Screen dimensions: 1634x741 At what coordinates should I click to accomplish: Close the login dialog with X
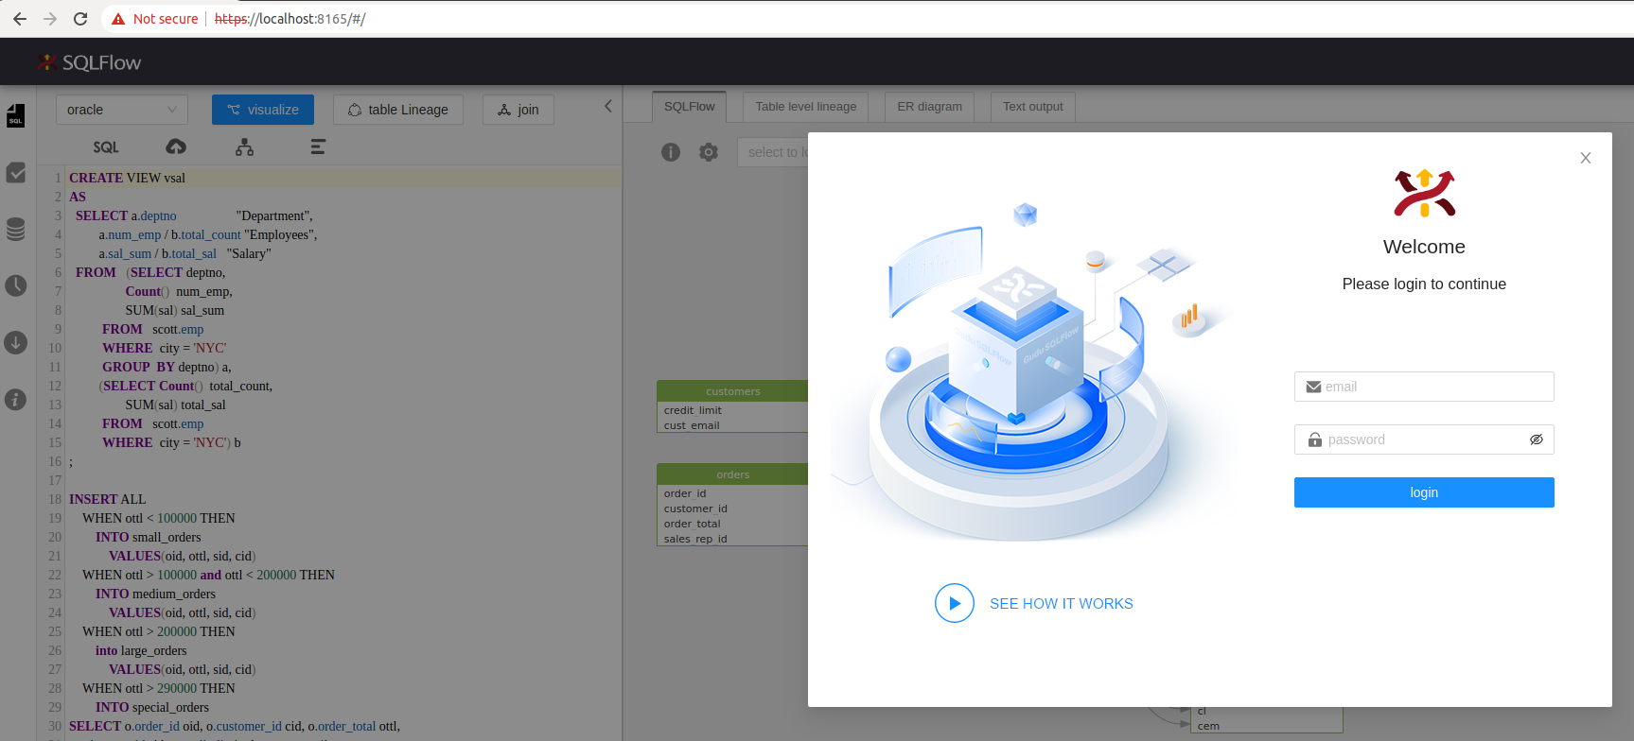(x=1586, y=158)
